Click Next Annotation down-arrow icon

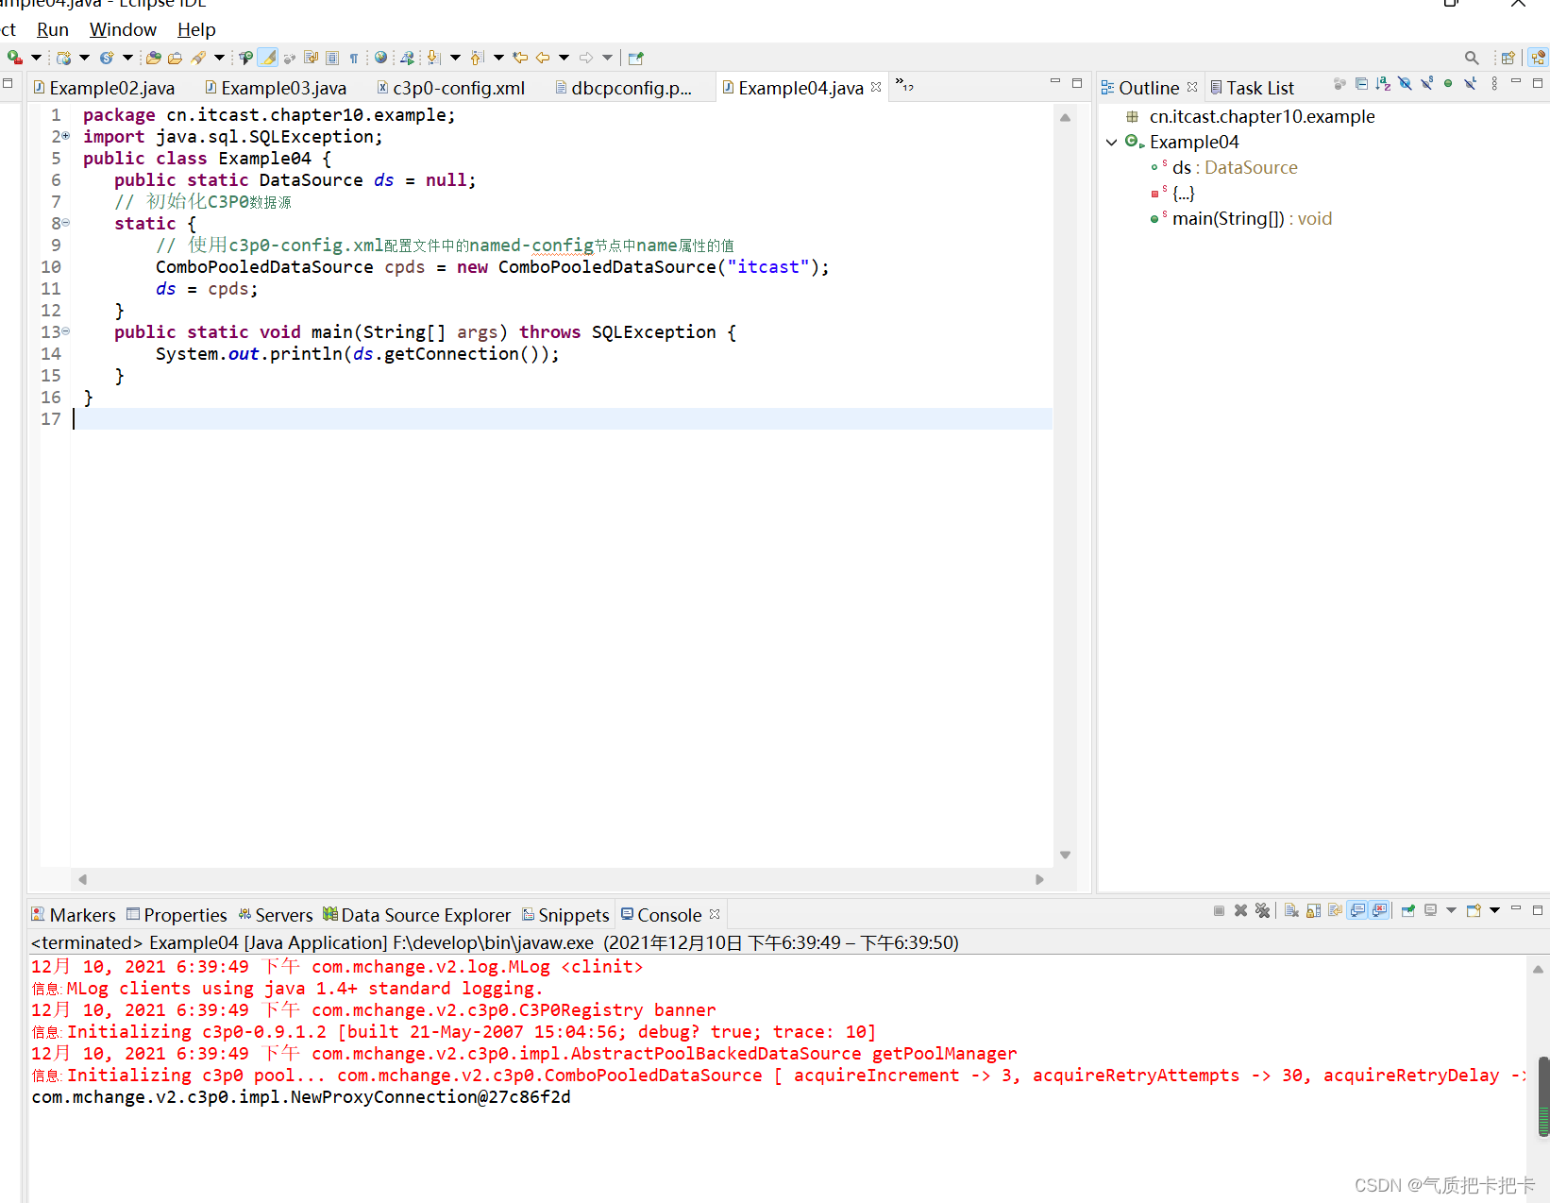(x=434, y=58)
